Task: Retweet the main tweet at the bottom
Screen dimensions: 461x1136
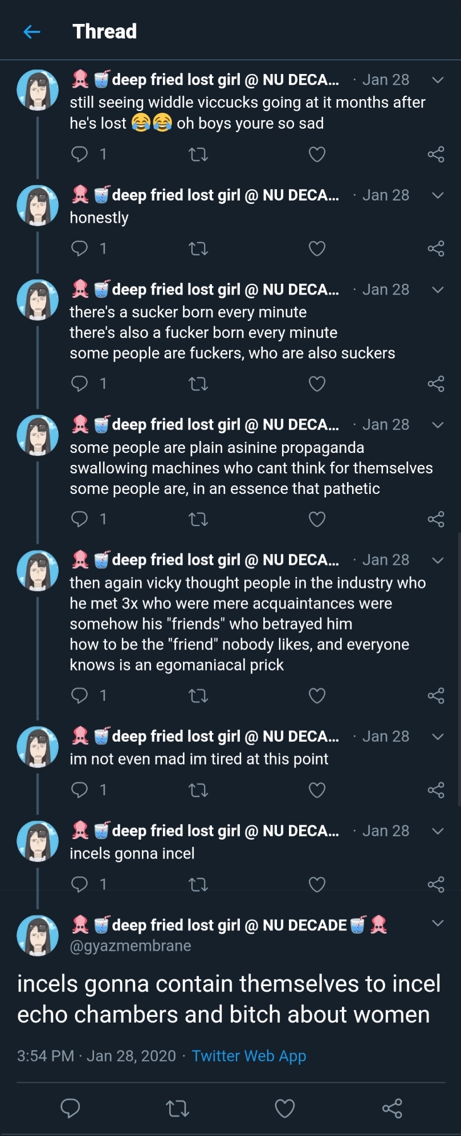Action: (x=177, y=1108)
